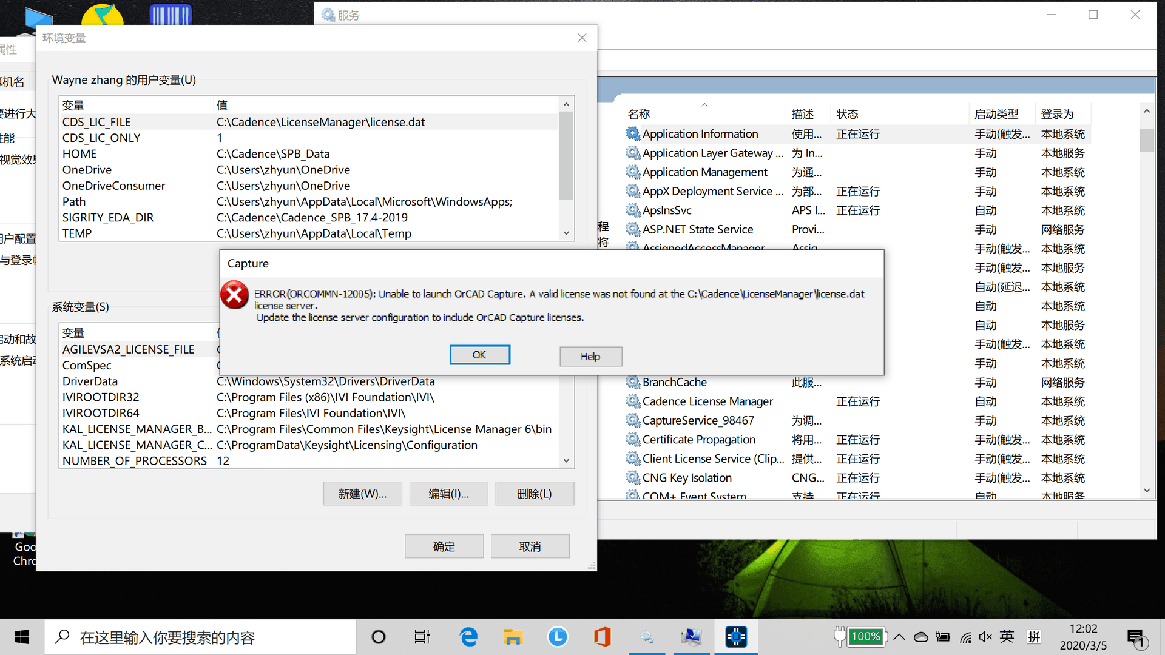This screenshot has width=1165, height=655.
Task: Select Application Management service icon
Action: pos(633,172)
